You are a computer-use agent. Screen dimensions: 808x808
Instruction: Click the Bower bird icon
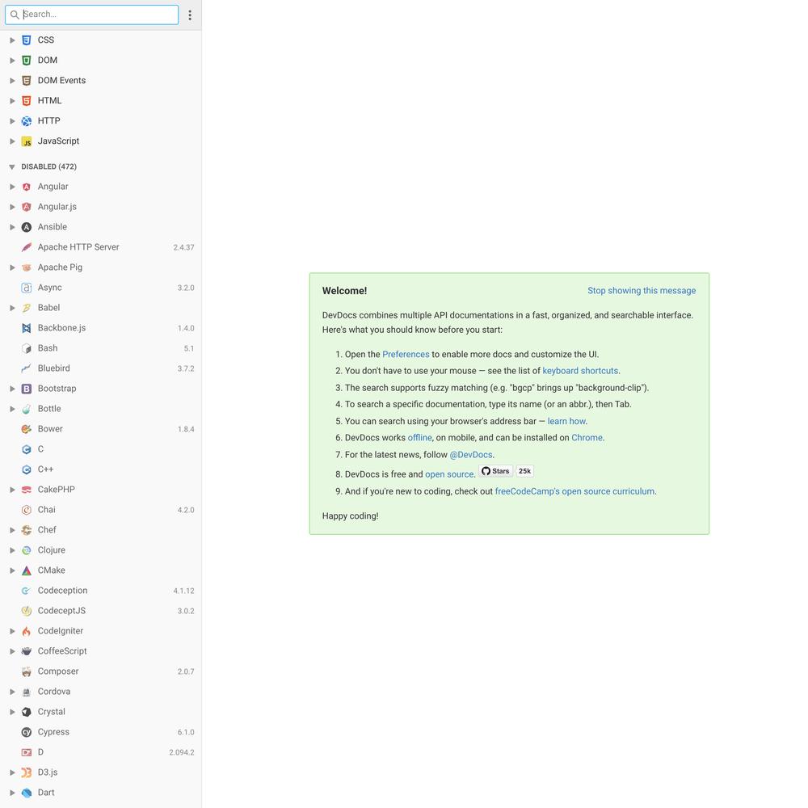tap(27, 429)
